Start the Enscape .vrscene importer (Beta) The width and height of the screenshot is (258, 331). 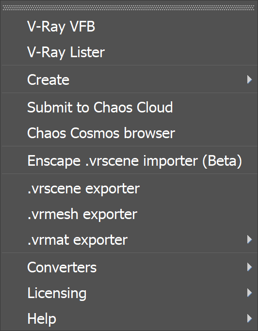pyautogui.click(x=129, y=160)
